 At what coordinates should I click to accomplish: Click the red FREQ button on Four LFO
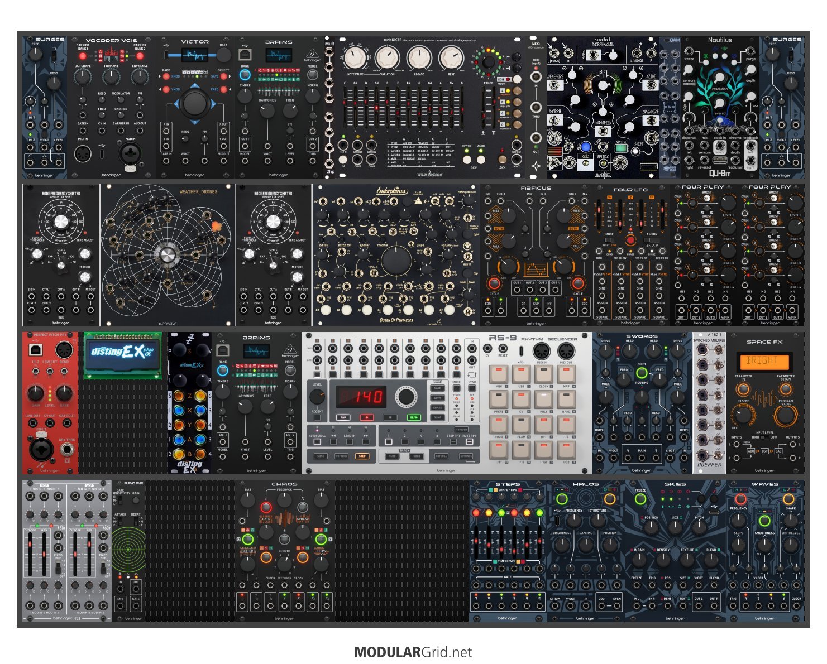(630, 240)
